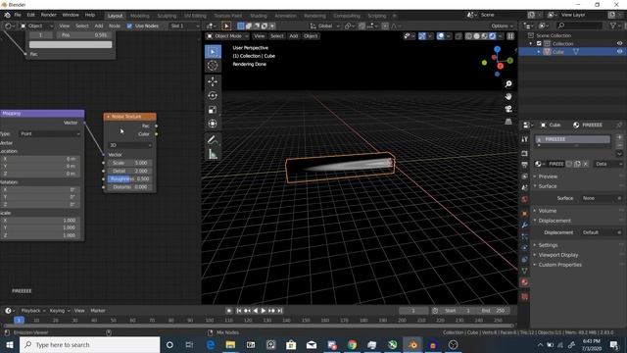Viewport: 627px width, 353px height.
Task: Toggle camera view with the camera gizmo
Action: tap(508, 109)
